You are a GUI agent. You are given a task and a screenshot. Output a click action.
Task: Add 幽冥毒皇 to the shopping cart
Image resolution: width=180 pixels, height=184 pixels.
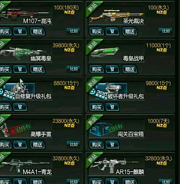point(20,69)
